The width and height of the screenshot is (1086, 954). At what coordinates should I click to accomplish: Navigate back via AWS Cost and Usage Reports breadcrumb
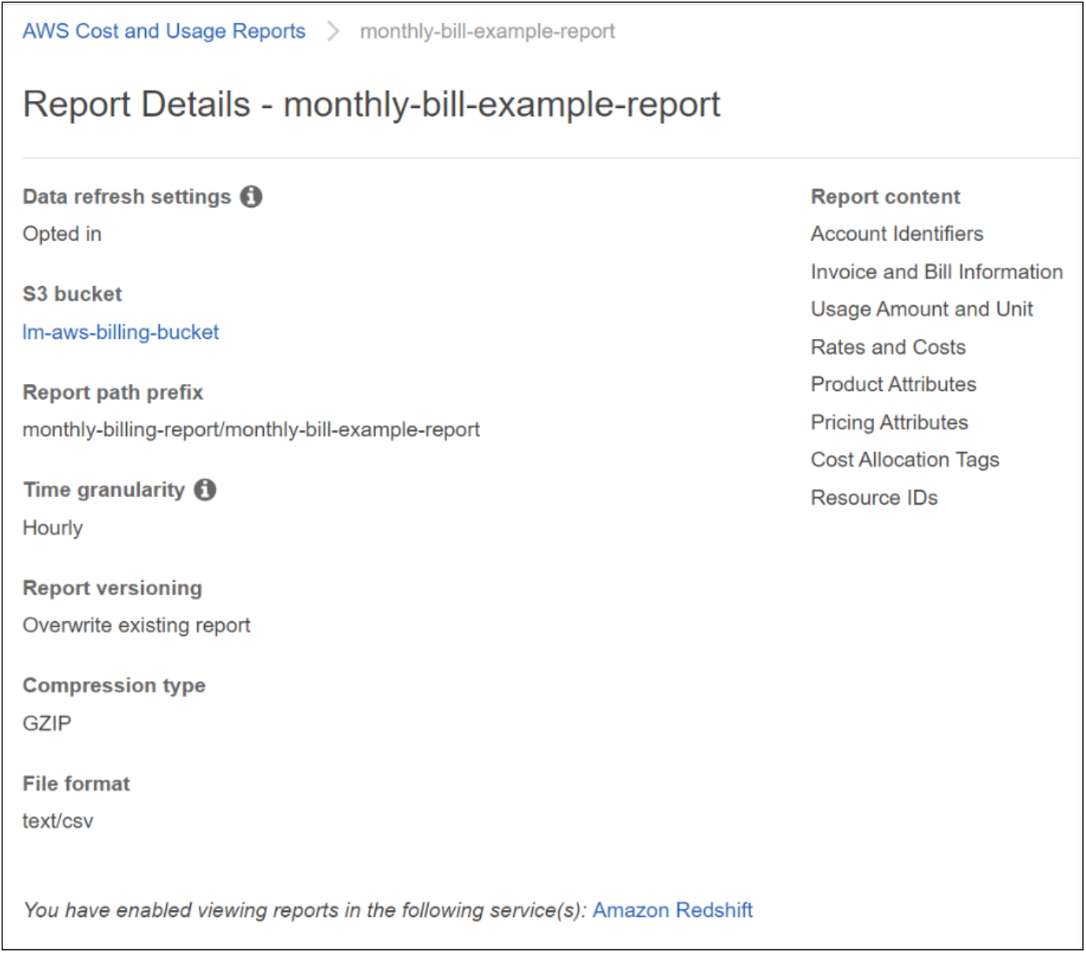point(162,31)
